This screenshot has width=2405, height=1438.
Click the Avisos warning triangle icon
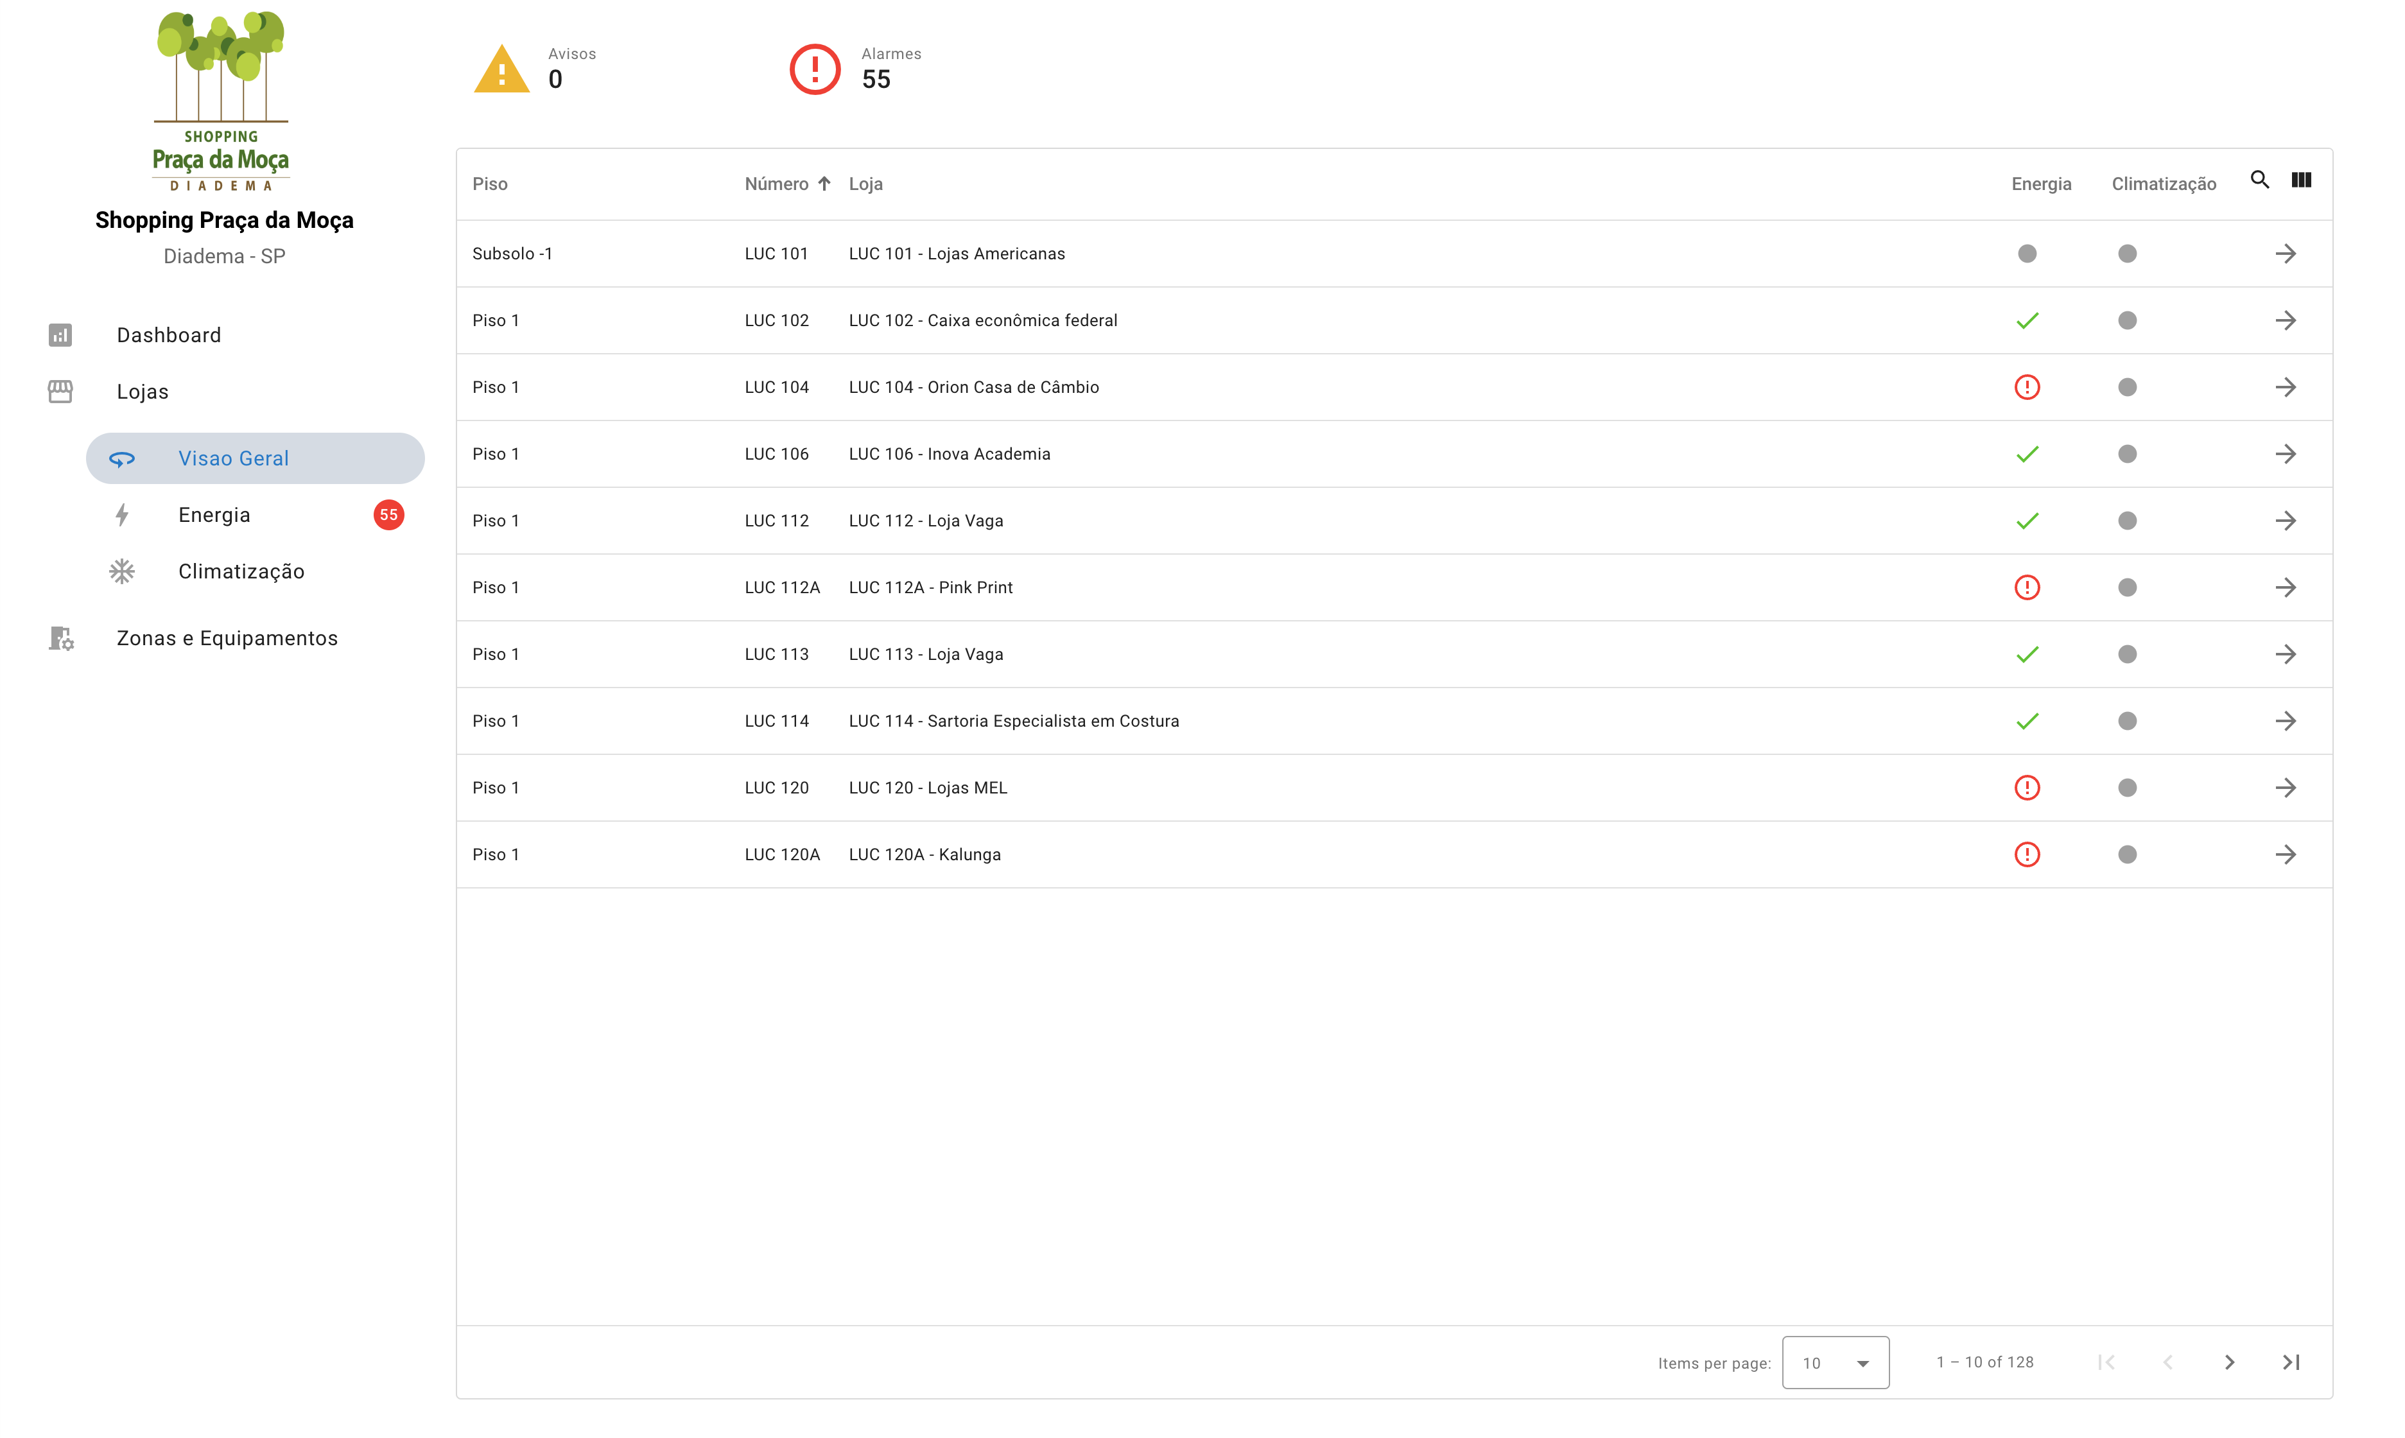pyautogui.click(x=500, y=69)
